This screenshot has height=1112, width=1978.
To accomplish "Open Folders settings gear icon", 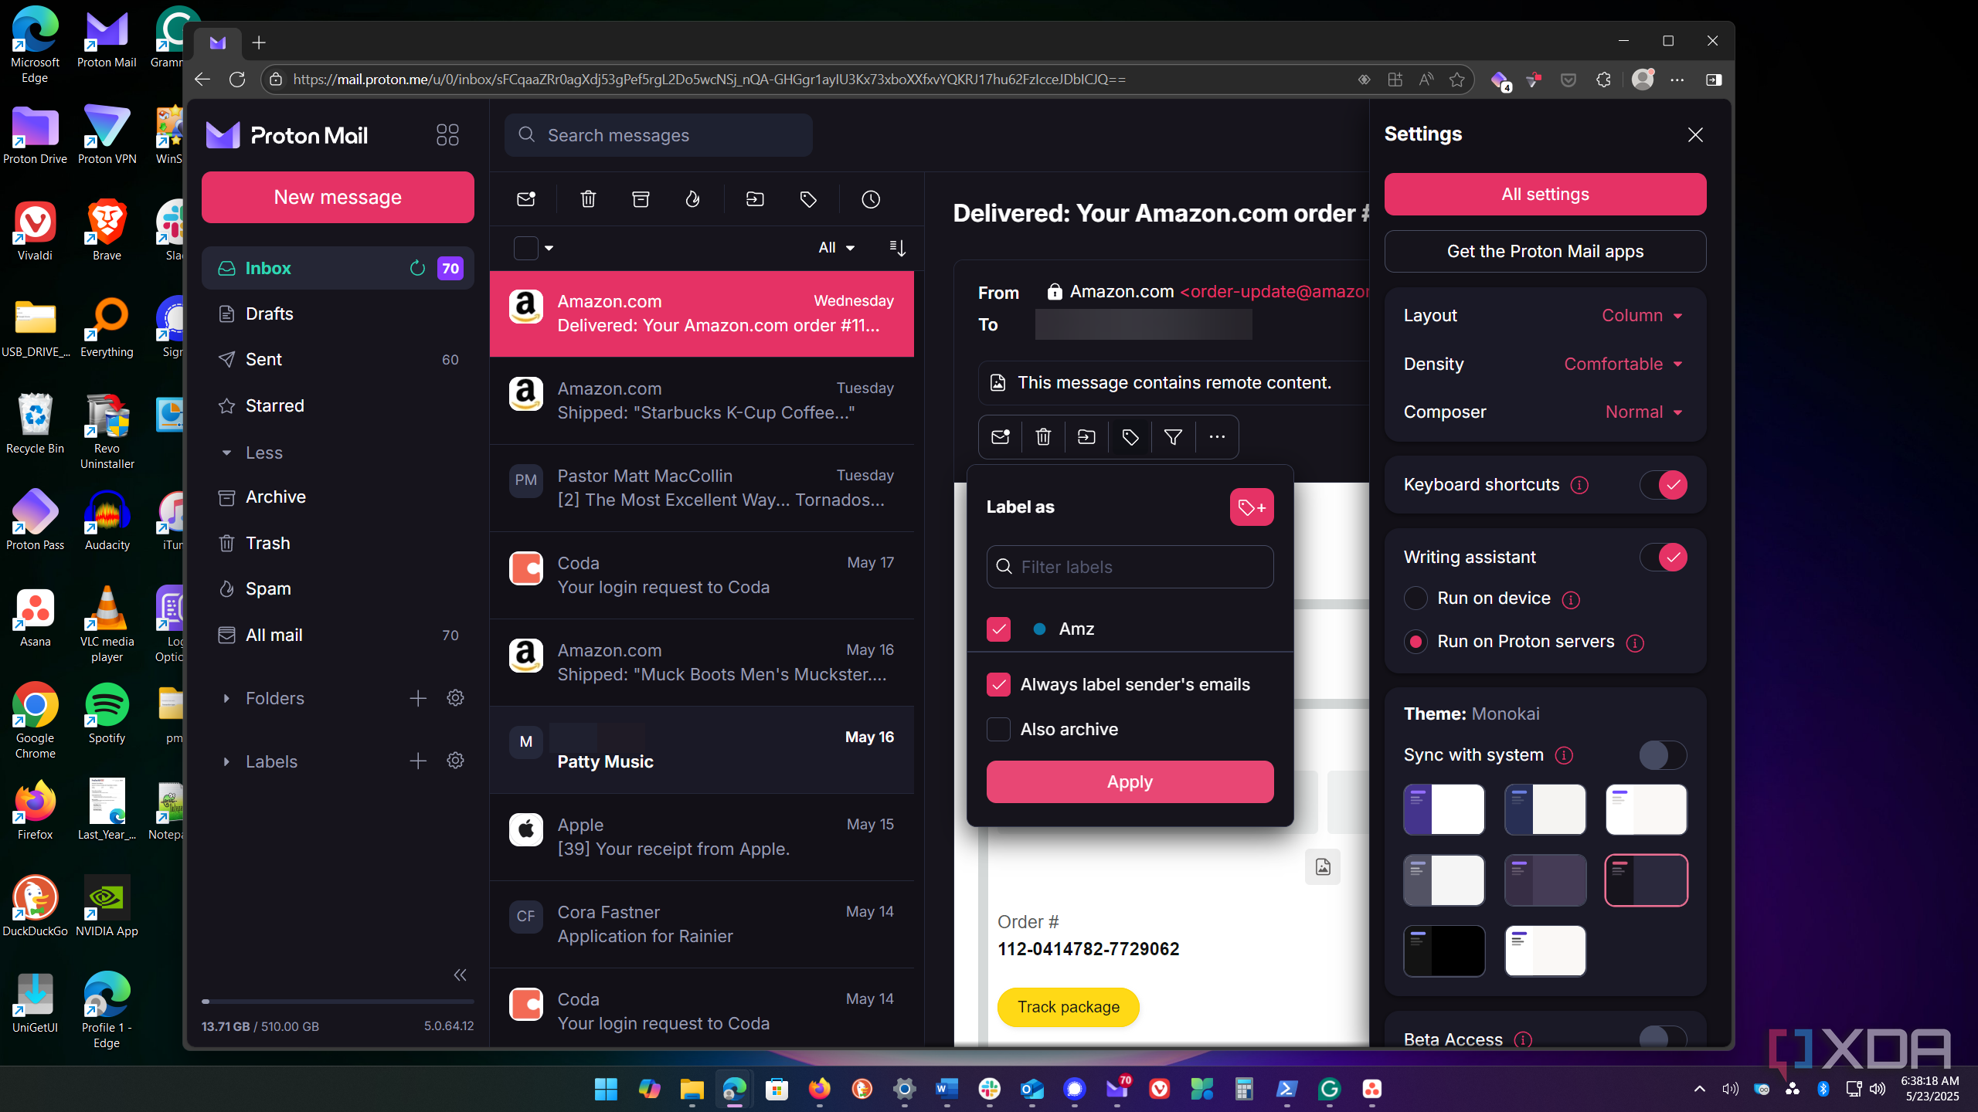I will coord(456,698).
